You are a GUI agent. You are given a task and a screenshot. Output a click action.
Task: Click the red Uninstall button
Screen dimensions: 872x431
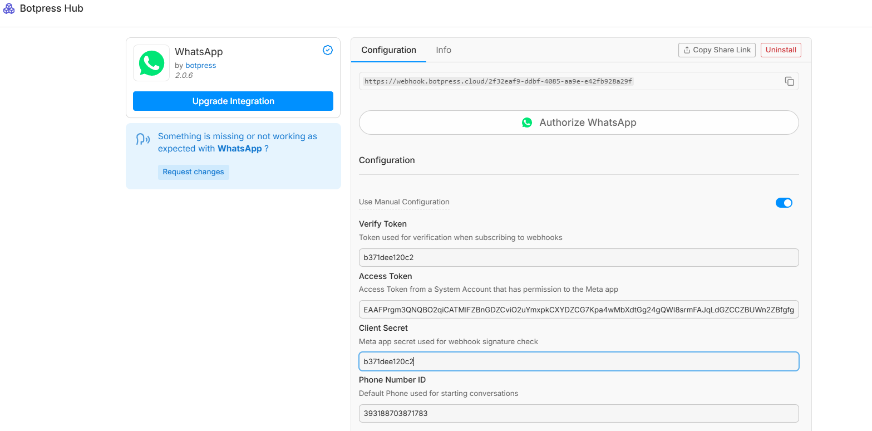[x=781, y=50]
